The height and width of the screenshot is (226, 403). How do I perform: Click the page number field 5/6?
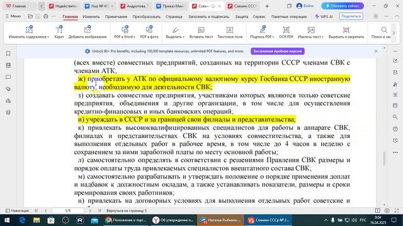pyautogui.click(x=68, y=211)
